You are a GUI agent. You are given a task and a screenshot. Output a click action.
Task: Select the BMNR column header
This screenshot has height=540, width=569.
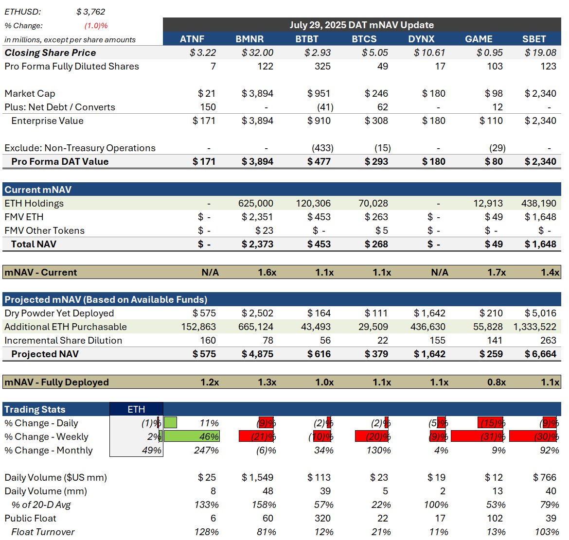pyautogui.click(x=249, y=39)
